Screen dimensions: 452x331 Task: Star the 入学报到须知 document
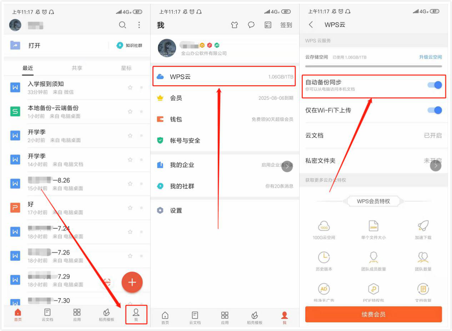tap(130, 87)
